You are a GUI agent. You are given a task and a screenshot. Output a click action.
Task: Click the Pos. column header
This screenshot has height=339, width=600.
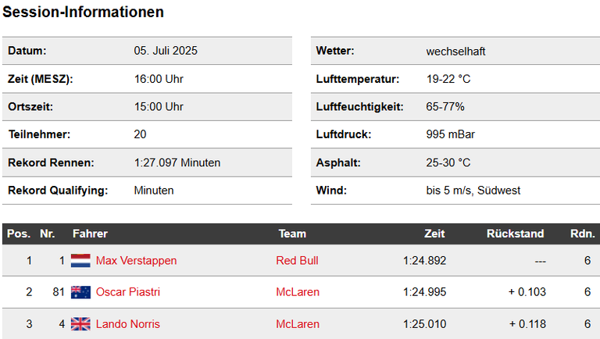[19, 234]
